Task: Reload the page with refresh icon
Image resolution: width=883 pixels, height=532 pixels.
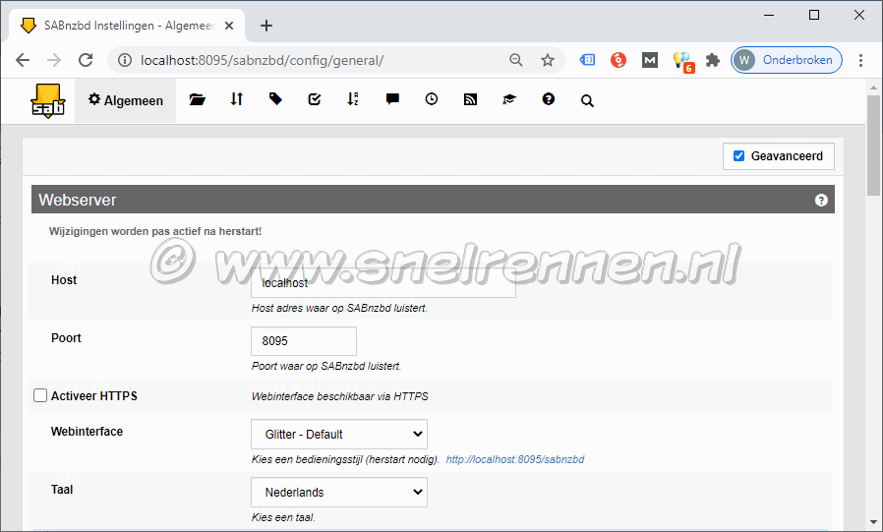Action: 86,60
